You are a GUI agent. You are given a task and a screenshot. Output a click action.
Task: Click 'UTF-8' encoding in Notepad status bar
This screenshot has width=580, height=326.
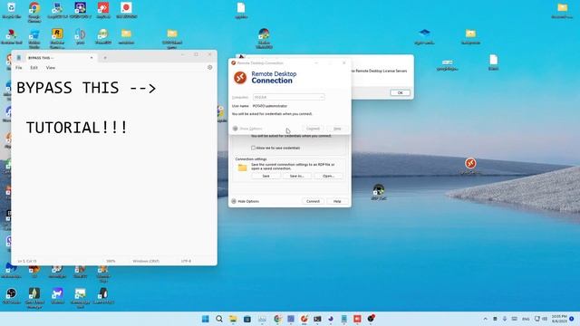(186, 261)
